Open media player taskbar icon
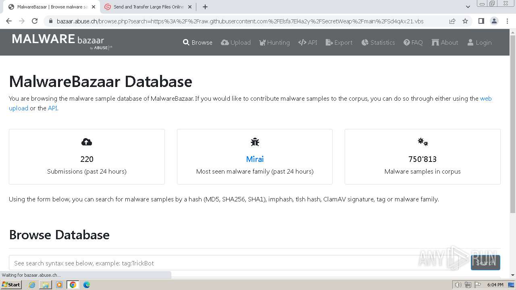 coord(59,285)
